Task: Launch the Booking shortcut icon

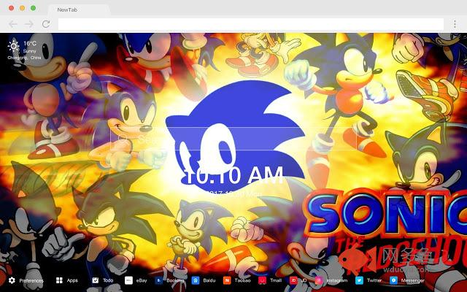Action: [159, 280]
